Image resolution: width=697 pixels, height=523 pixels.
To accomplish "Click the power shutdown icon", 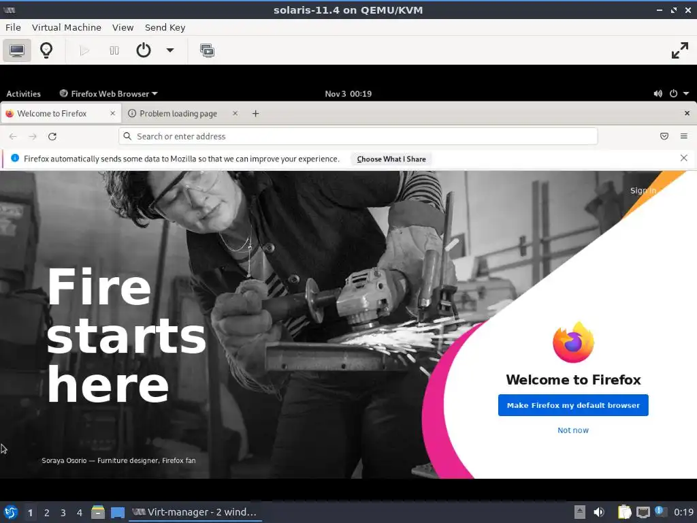I will pyautogui.click(x=143, y=50).
